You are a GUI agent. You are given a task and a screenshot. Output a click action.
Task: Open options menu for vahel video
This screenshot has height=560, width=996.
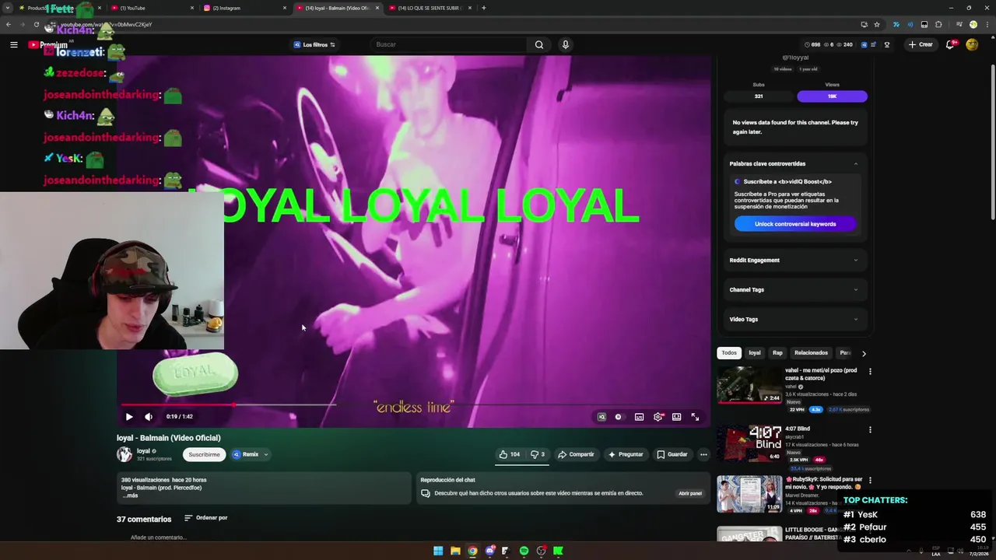(870, 372)
